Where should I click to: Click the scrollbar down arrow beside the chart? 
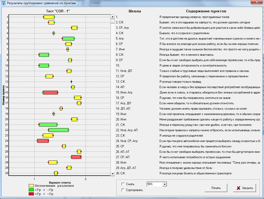coord(112,174)
